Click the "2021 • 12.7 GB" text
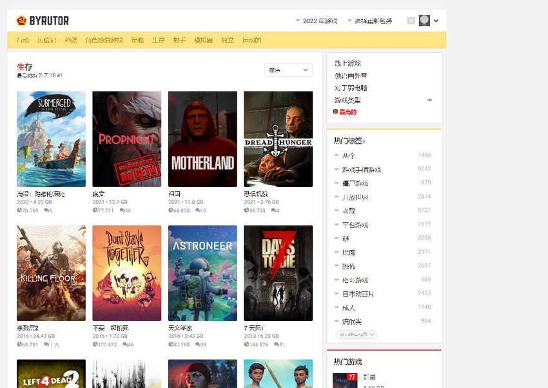This screenshot has width=548, height=388. coord(110,202)
